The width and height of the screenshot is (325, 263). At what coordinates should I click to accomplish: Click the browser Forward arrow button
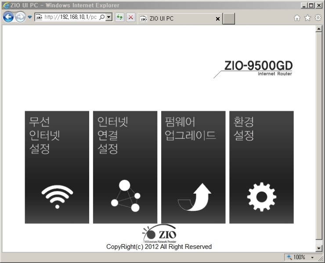[20, 18]
